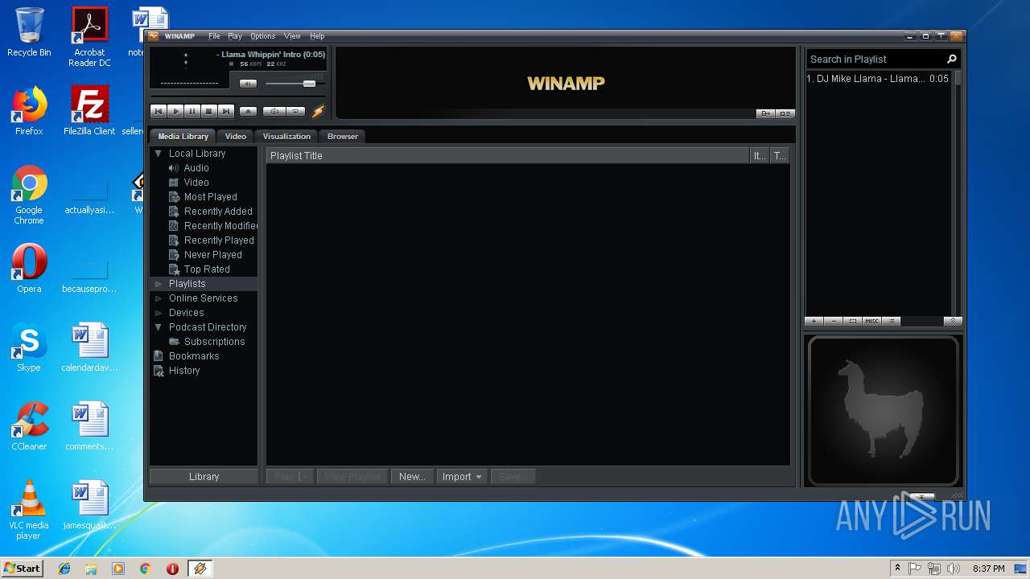Image resolution: width=1030 pixels, height=579 pixels.
Task: Click the magnifier icon in playlist search
Action: tap(952, 59)
